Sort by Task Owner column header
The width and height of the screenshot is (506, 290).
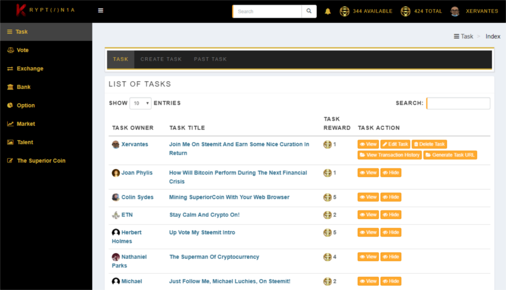[133, 128]
